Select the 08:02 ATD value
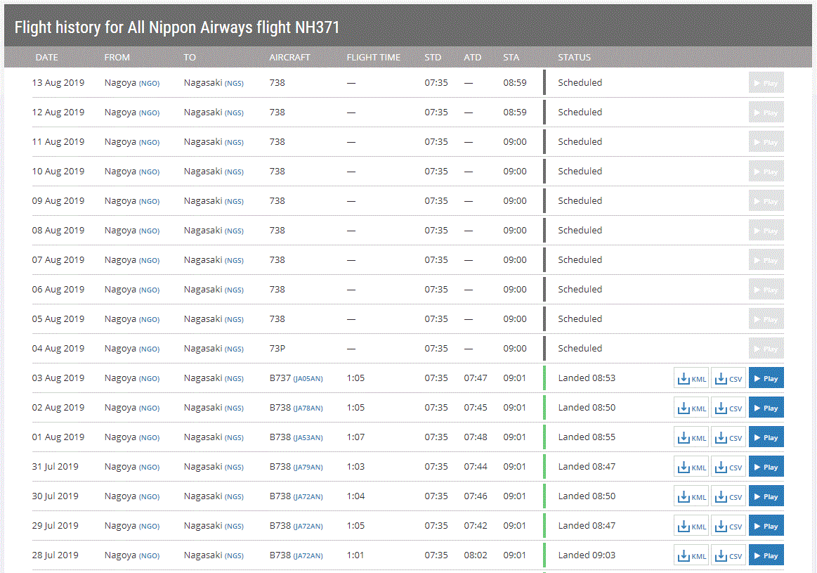Image resolution: width=817 pixels, height=573 pixels. [476, 555]
